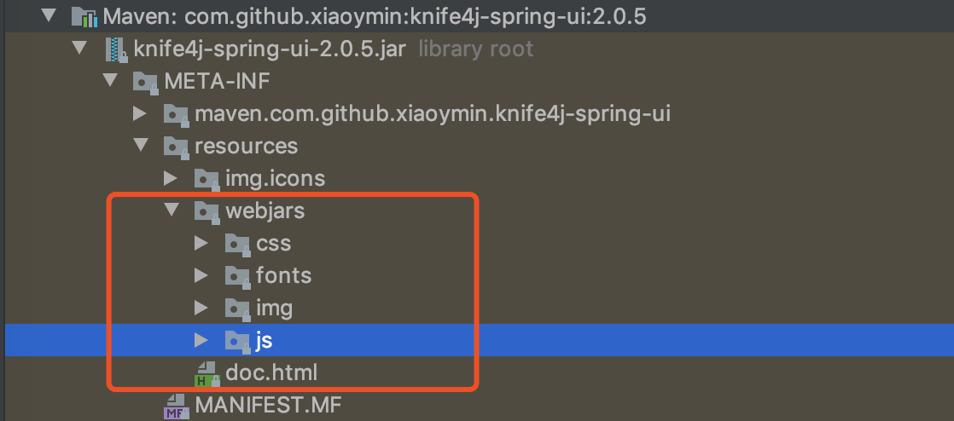Collapse the knife4j-spring-ui-2.0.5.jar node
Image resolution: width=954 pixels, height=421 pixels.
pyautogui.click(x=79, y=49)
